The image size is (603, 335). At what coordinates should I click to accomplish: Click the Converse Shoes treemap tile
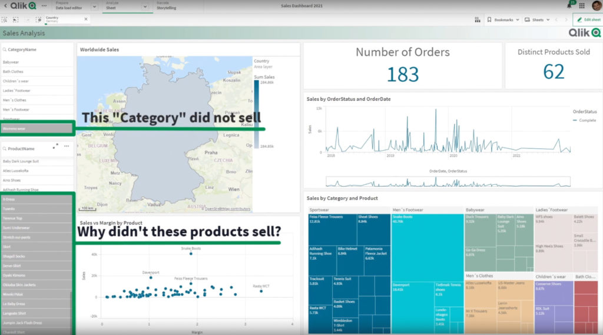coord(554,293)
